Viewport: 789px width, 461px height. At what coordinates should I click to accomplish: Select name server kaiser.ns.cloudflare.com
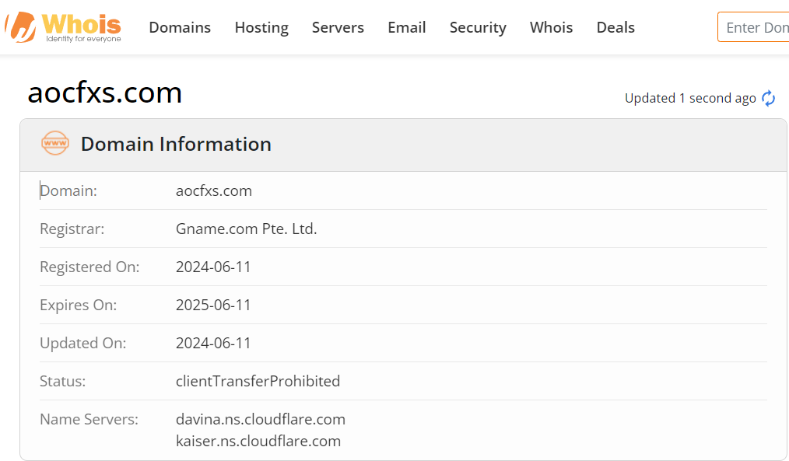pos(258,441)
